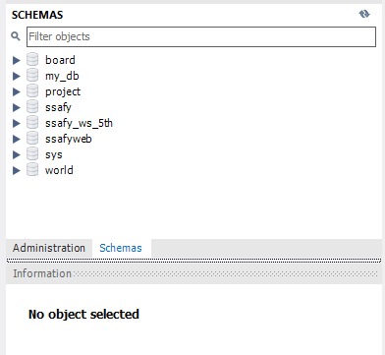385x355 pixels.
Task: Select the world schema name
Action: coord(59,170)
